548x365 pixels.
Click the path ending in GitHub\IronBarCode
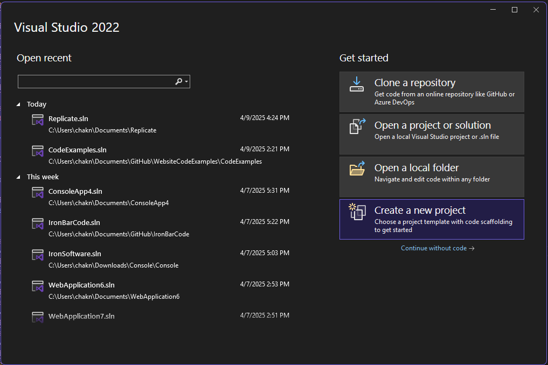[119, 234]
